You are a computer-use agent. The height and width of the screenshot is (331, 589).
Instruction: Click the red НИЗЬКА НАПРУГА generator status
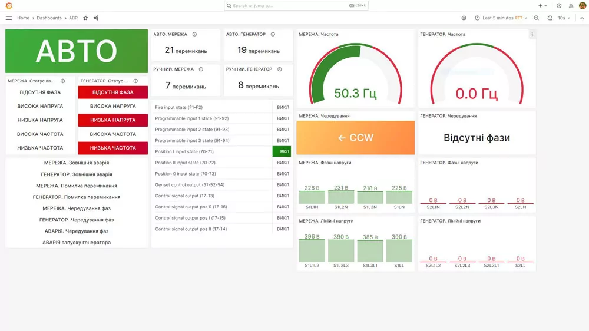pos(113,120)
